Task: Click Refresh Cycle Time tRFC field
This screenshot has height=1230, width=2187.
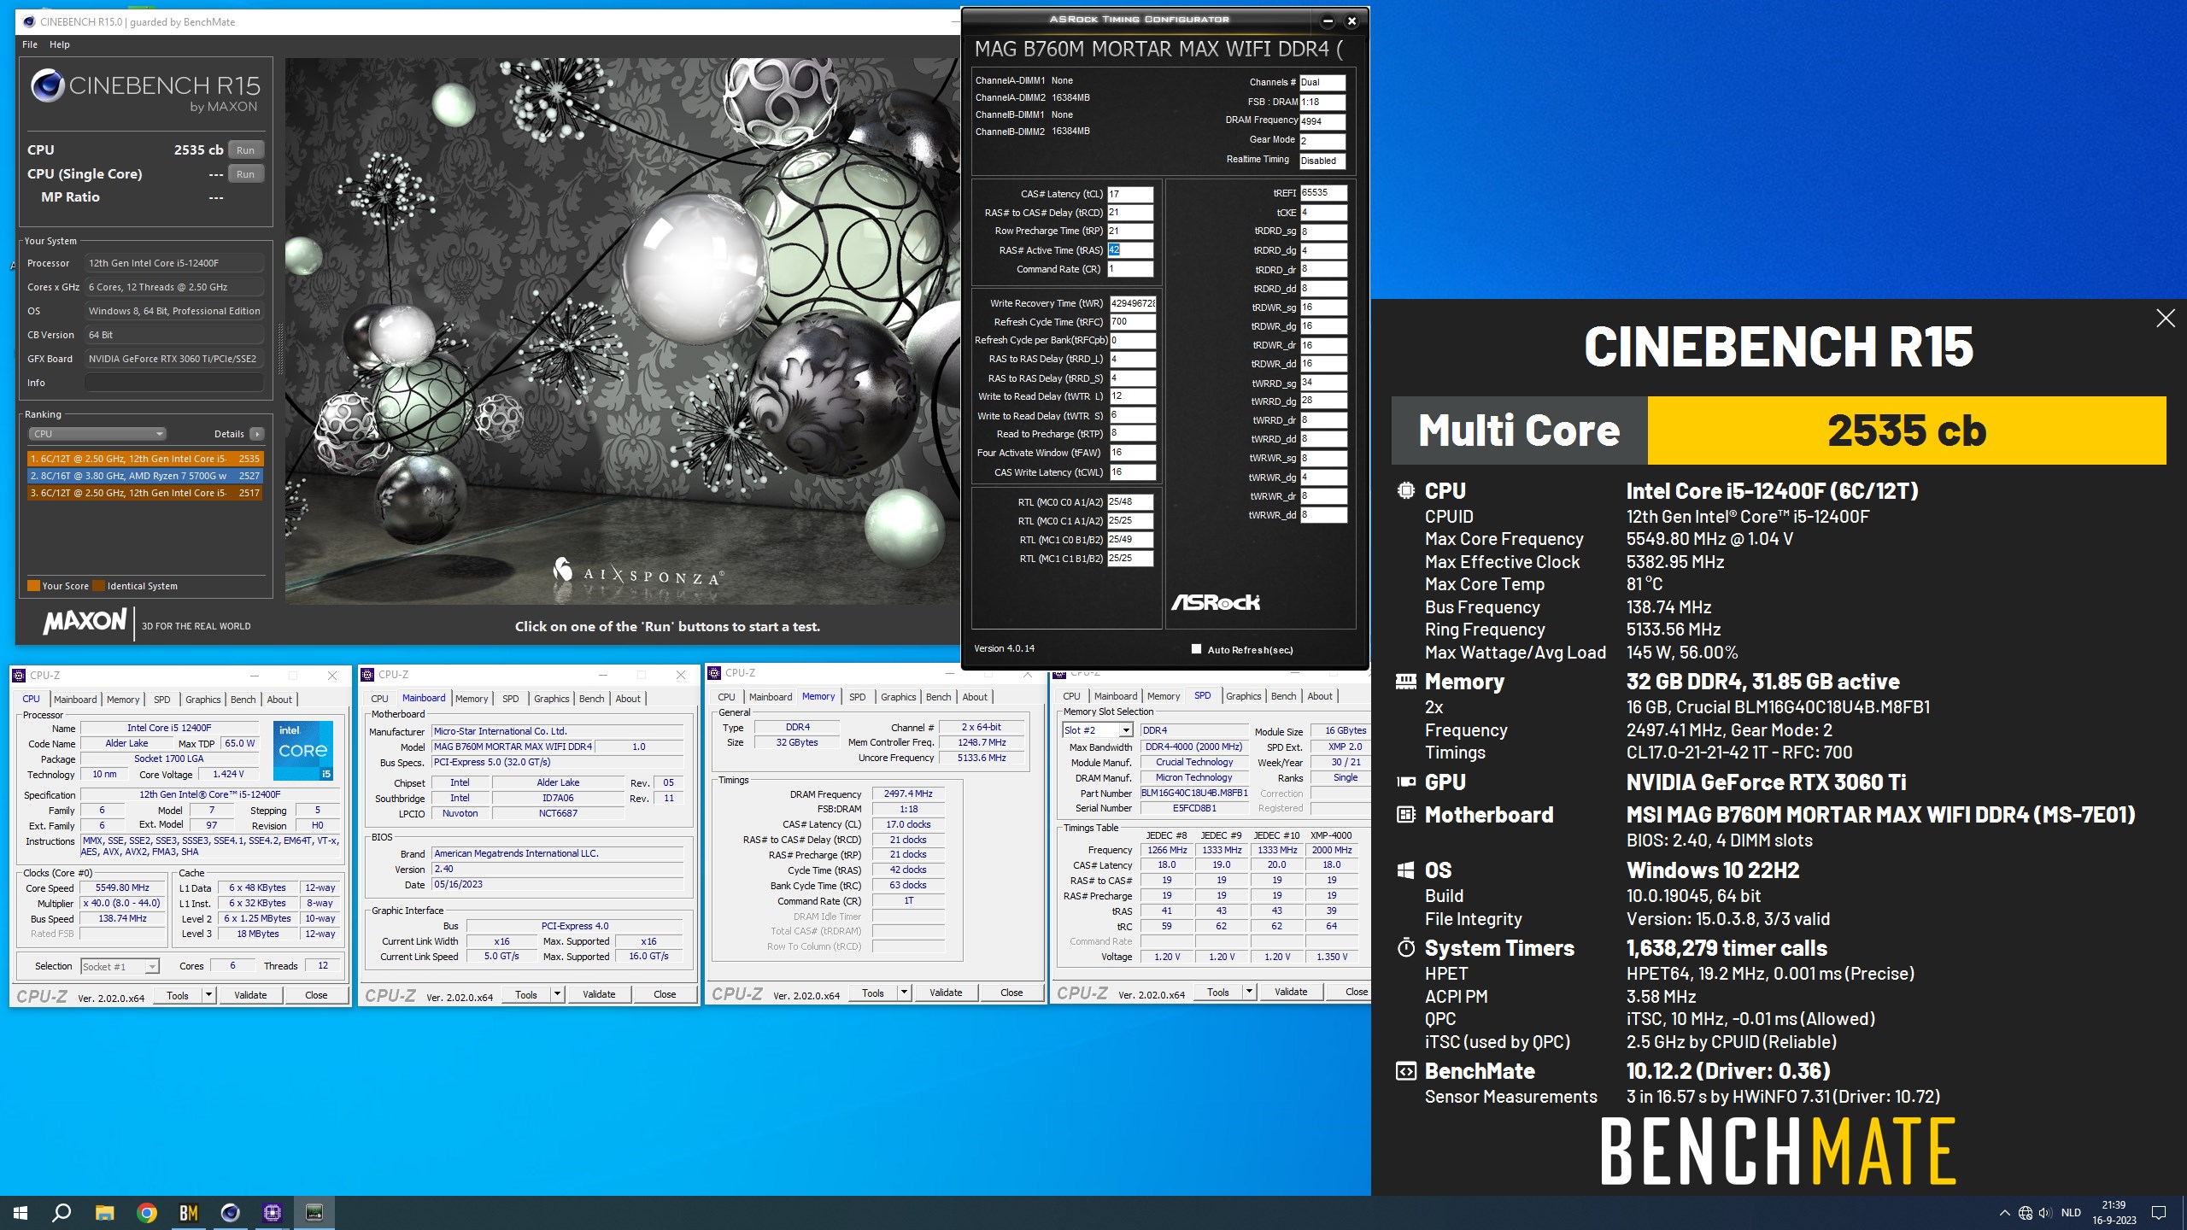Action: [1132, 322]
